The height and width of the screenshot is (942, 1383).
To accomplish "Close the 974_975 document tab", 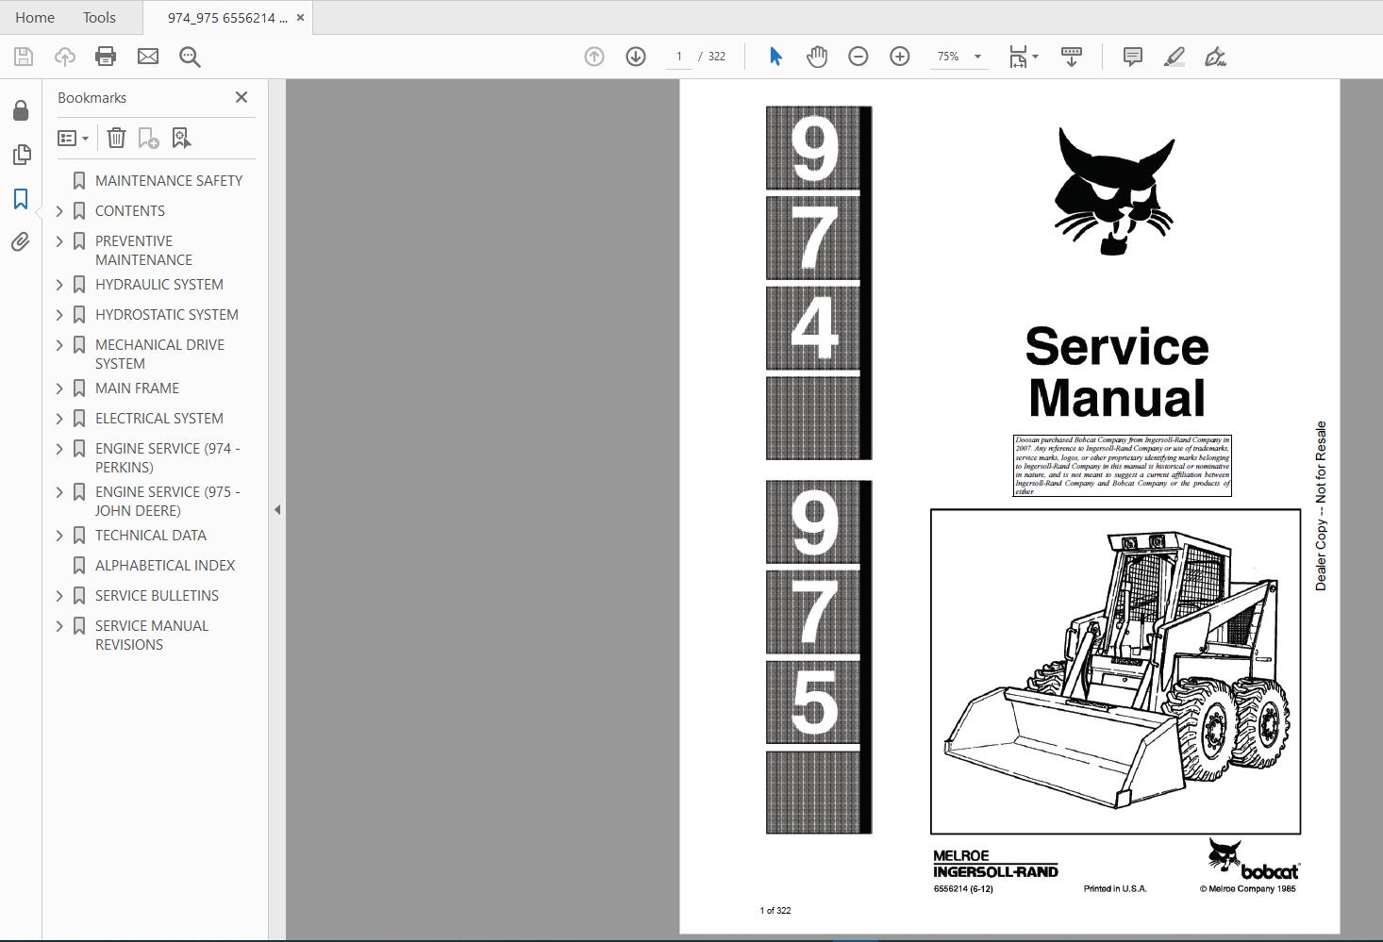I will tap(301, 17).
